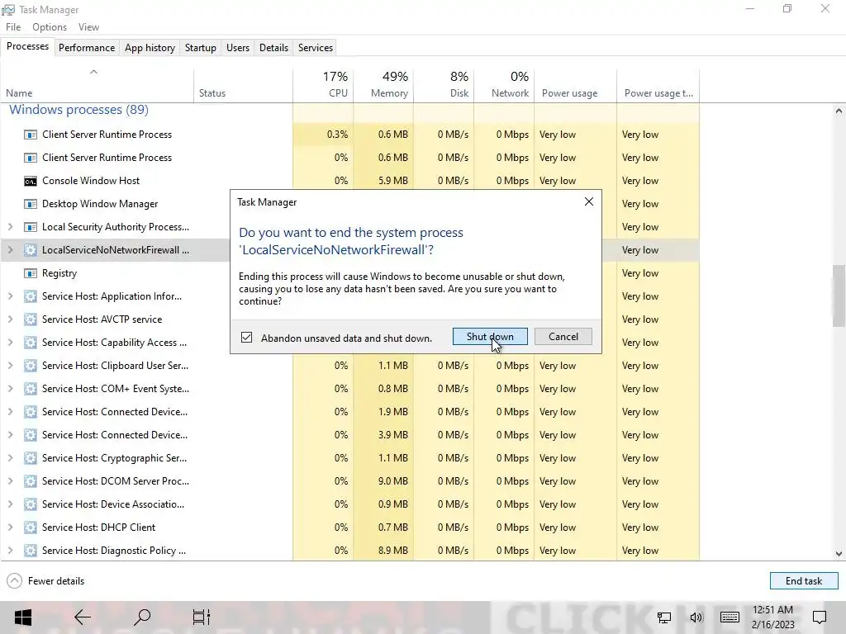Expand Service Host: COM+ Event System row
Viewport: 846px width, 634px height.
coord(10,390)
